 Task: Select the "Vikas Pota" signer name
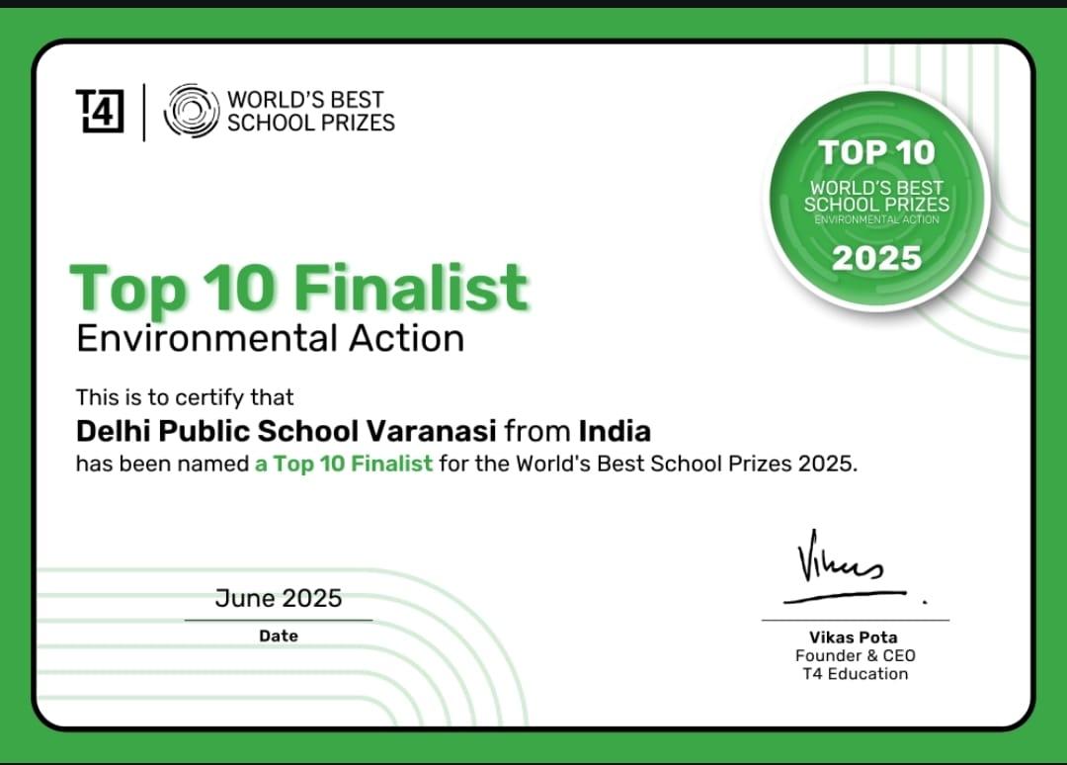(855, 637)
